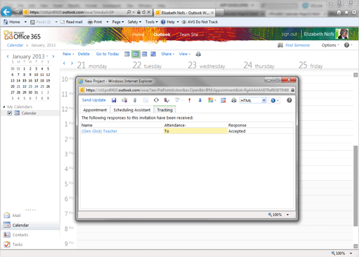Open the Glen Glick Teacher attendee link

(x=99, y=131)
